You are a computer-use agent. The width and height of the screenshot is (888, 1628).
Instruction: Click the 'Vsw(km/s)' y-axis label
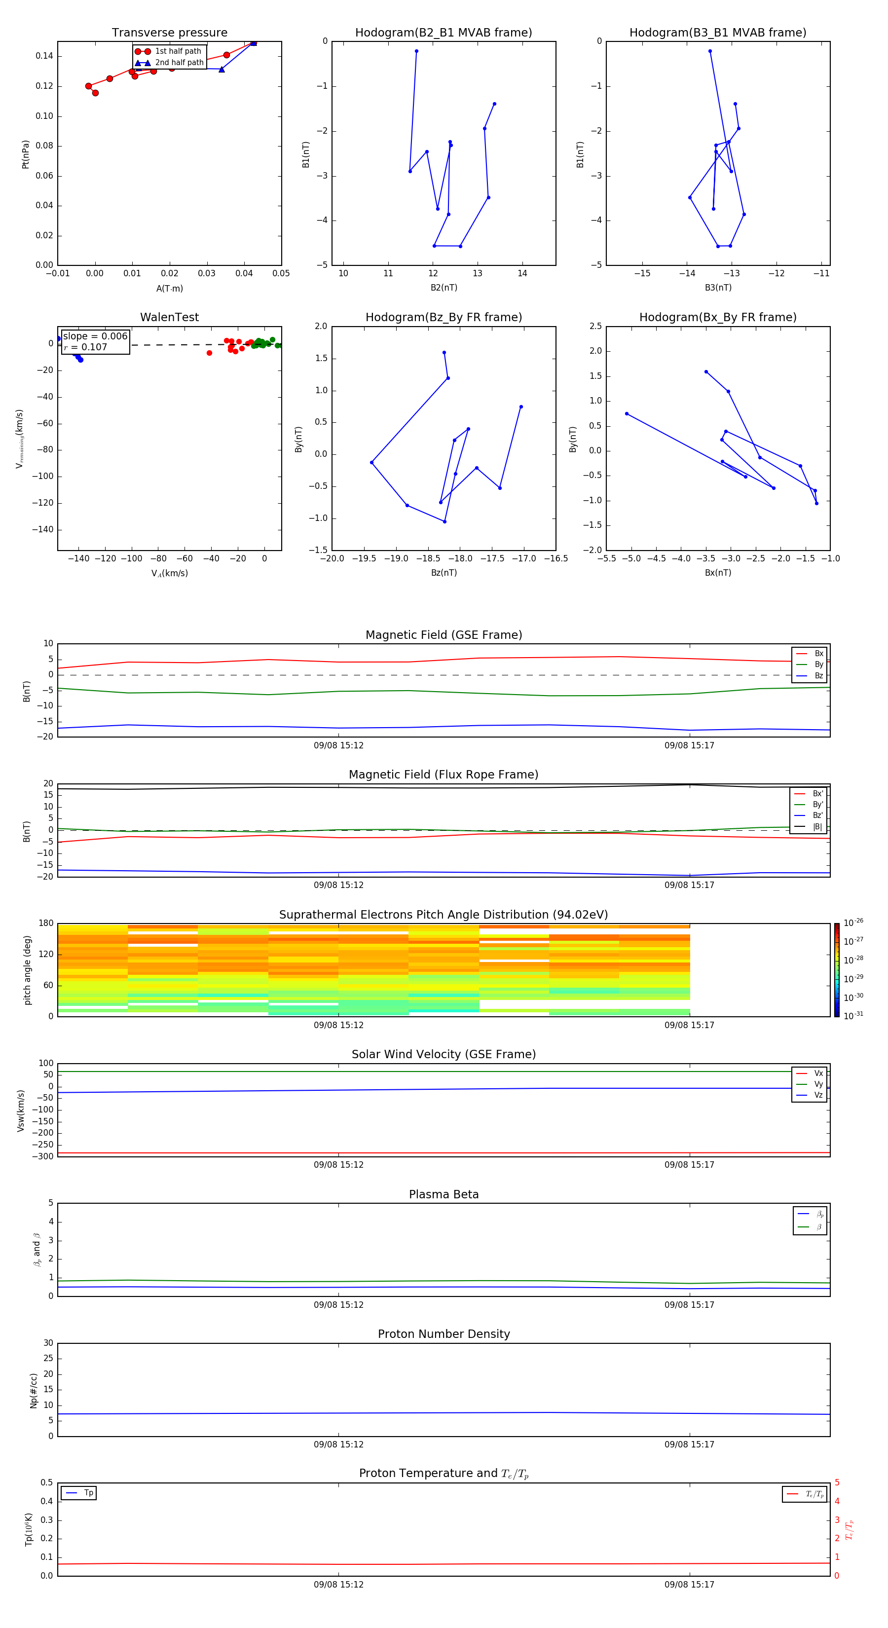21,1110
